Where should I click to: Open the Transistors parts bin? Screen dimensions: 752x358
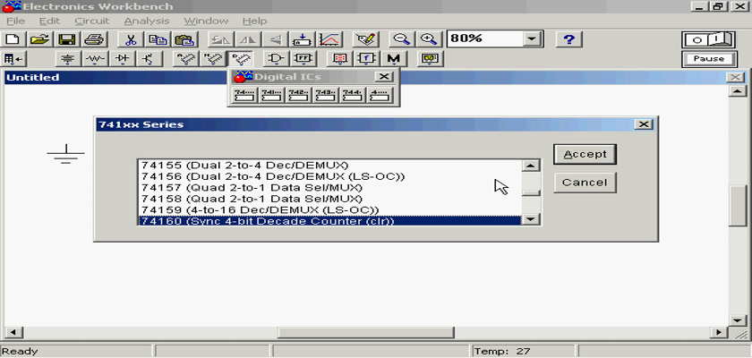coord(150,59)
